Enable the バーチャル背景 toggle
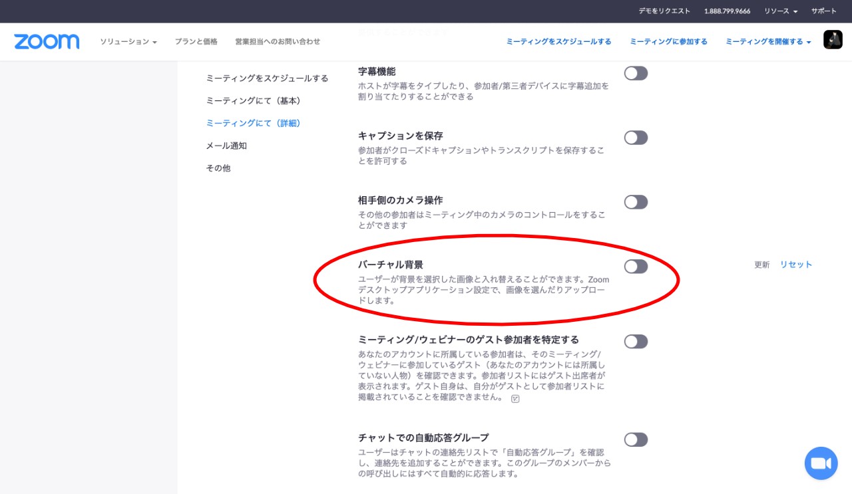The width and height of the screenshot is (852, 494). (x=636, y=267)
